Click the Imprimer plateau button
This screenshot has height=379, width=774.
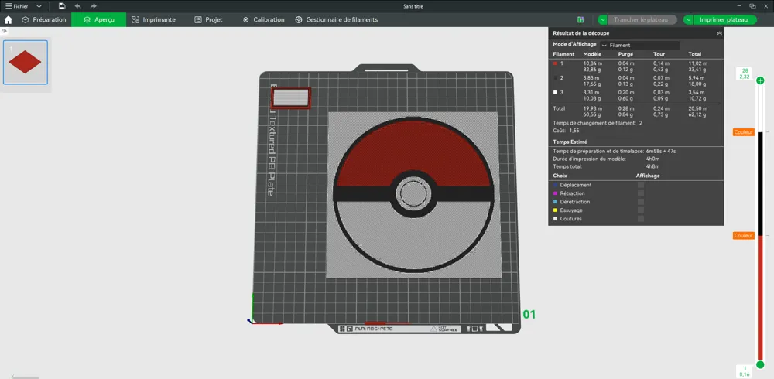tap(724, 20)
